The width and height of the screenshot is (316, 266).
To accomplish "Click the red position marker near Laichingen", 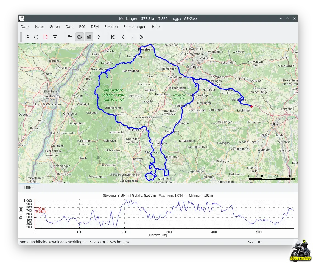I will [x=251, y=106].
